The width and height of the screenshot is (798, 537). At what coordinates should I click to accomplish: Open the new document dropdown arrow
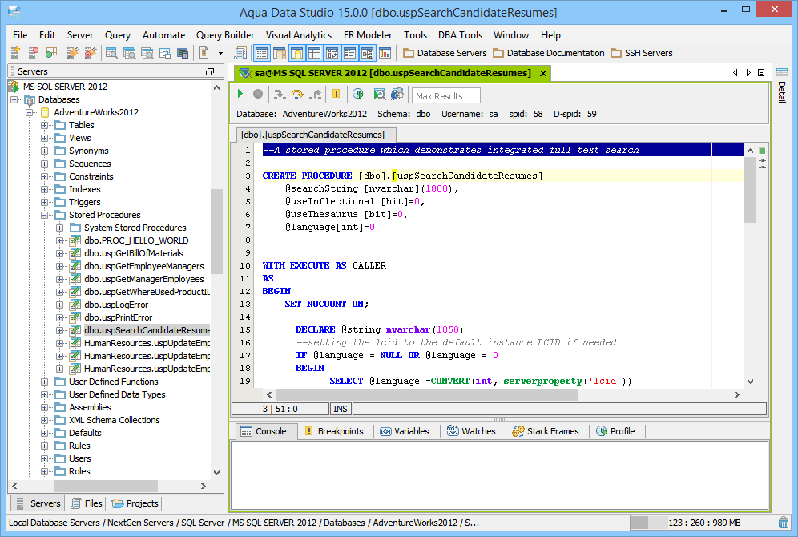tap(220, 53)
